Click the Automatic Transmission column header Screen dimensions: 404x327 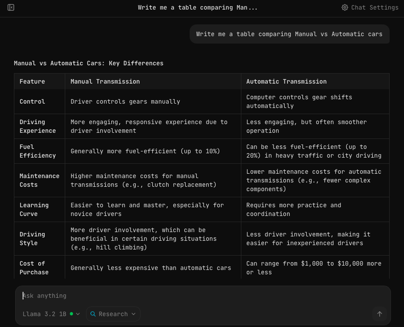286,81
